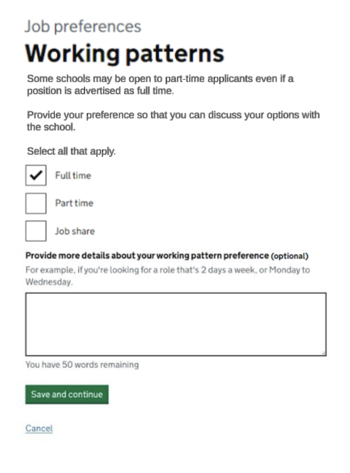The width and height of the screenshot is (350, 473).
Task: Click the 'Job share' label text
Action: 74,231
